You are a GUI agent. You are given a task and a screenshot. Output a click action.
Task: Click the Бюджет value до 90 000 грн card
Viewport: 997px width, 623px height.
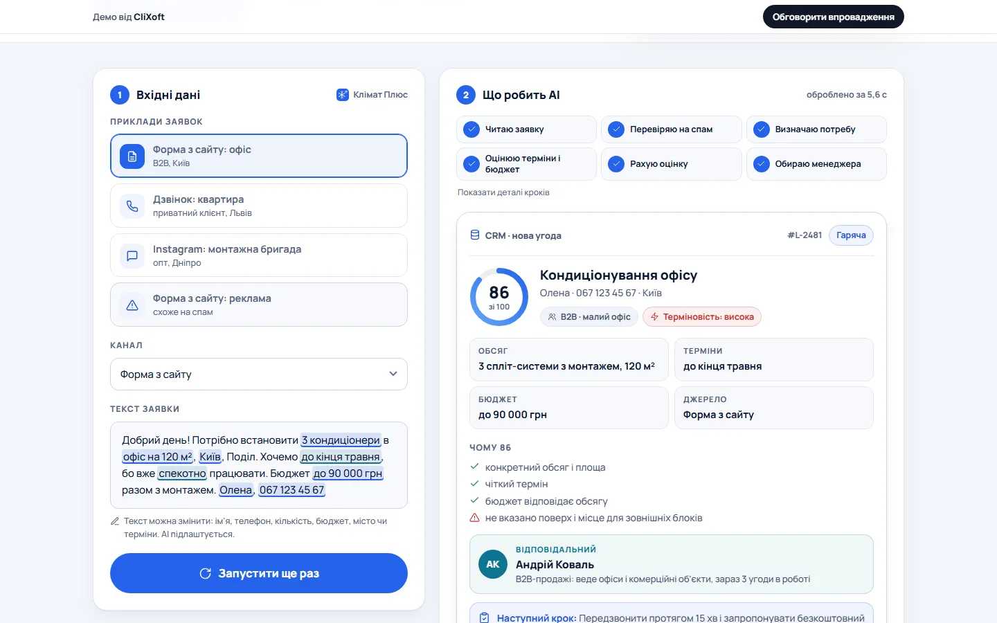(x=568, y=408)
